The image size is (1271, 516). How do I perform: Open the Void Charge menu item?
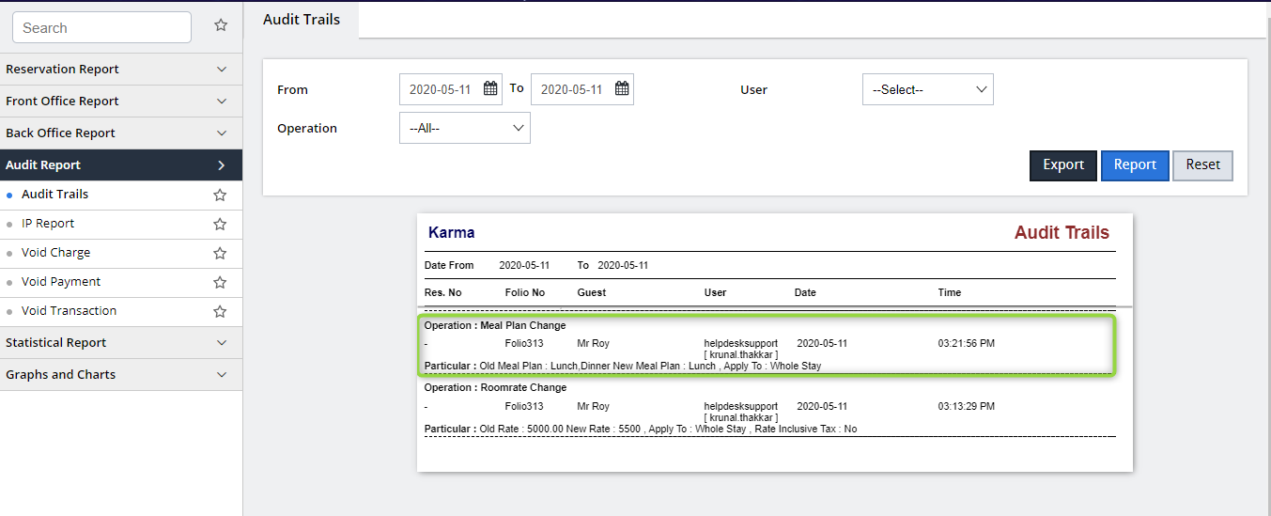55,253
